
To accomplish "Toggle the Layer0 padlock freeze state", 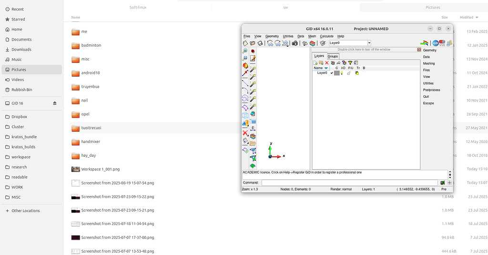I will tap(349, 73).
